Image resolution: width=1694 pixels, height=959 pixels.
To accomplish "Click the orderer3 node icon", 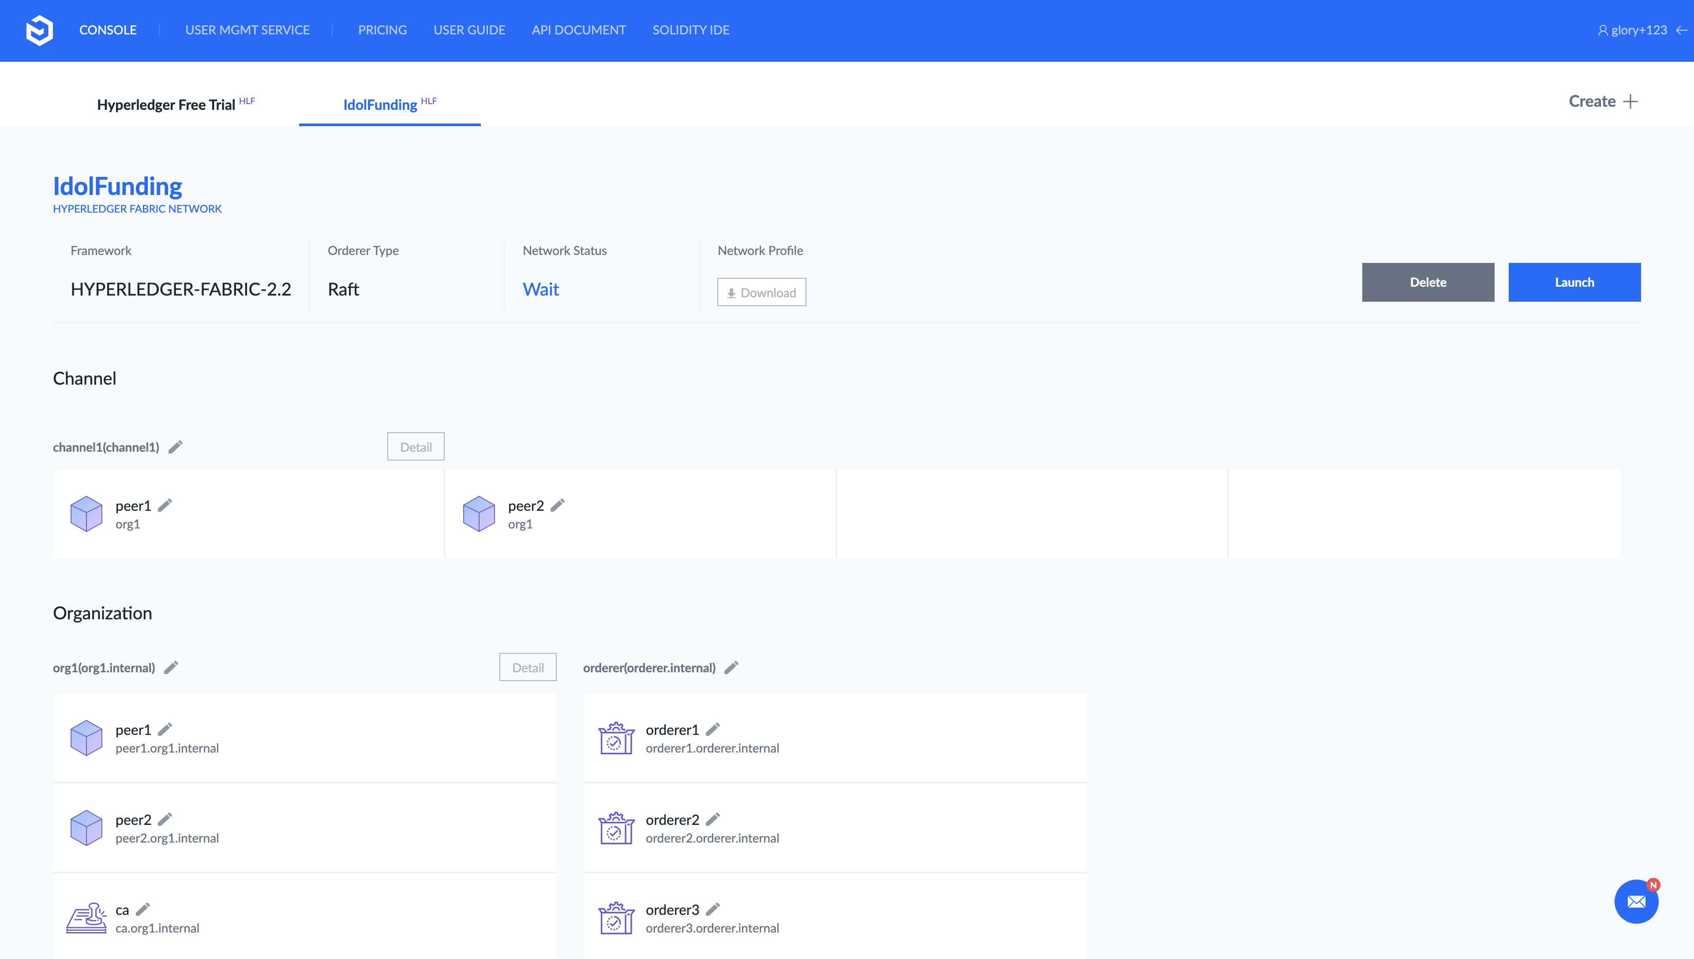I will [x=616, y=918].
